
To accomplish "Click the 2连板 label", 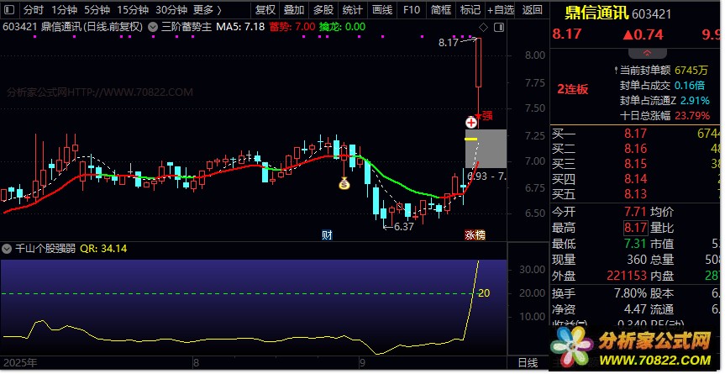I will click(x=572, y=89).
